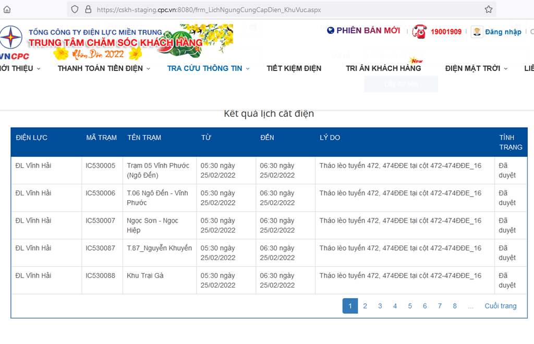Viewport: 534px width, 344px height.
Task: Go to page 8 of results
Action: click(455, 306)
